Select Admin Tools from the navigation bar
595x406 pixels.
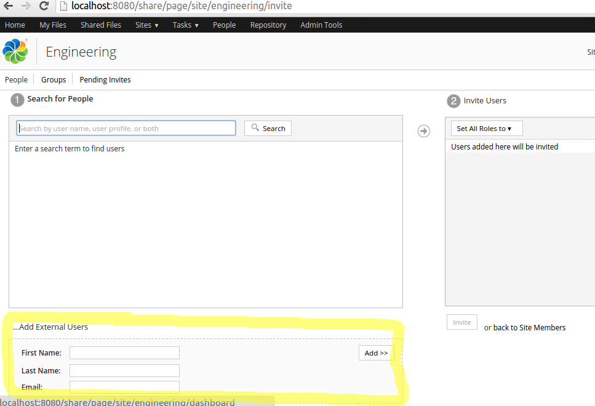(321, 25)
